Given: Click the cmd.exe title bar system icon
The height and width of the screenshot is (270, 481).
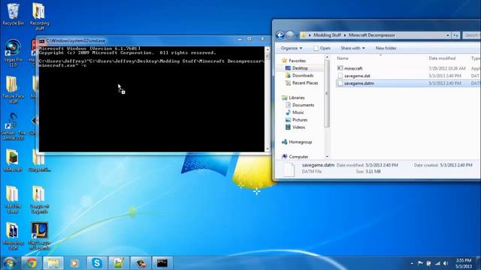Looking at the screenshot, I should (42, 40).
